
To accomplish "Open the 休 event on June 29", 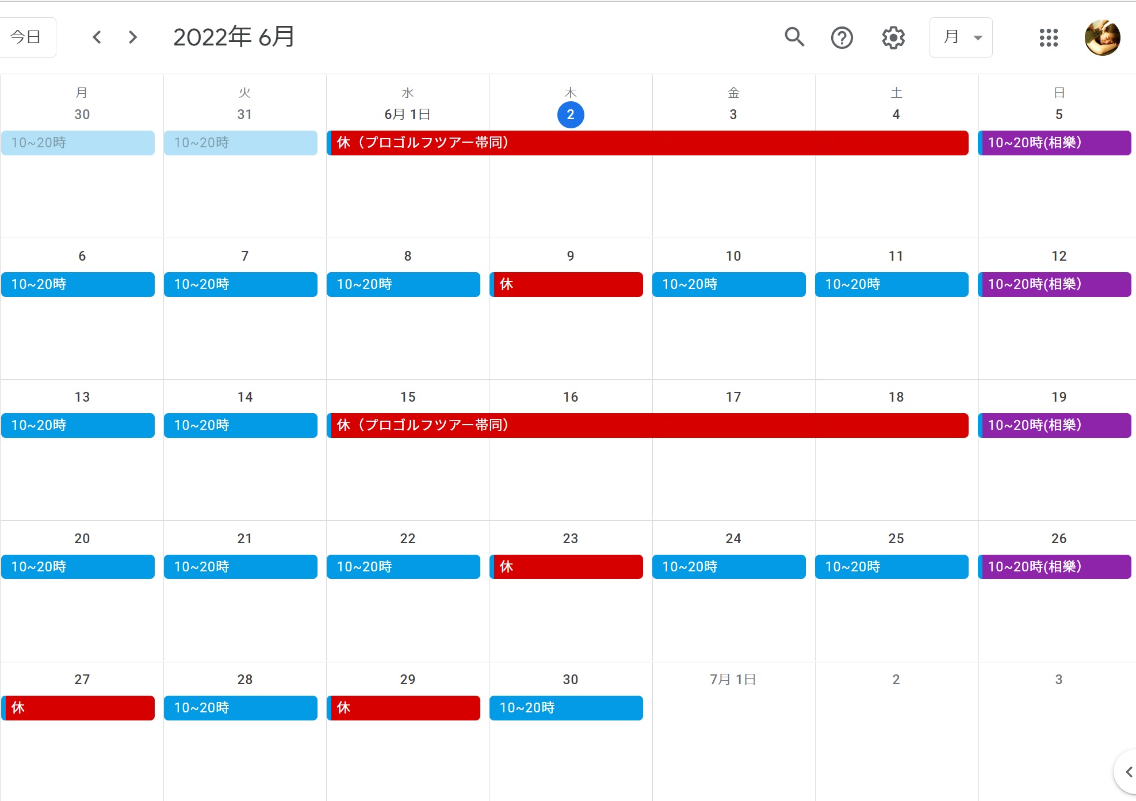I will (403, 708).
